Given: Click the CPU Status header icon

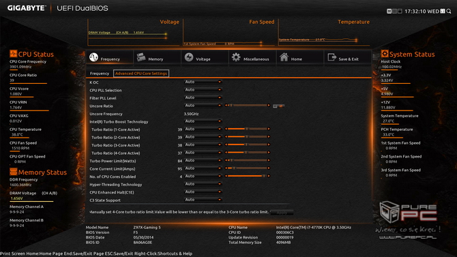Looking at the screenshot, I should click(14, 54).
